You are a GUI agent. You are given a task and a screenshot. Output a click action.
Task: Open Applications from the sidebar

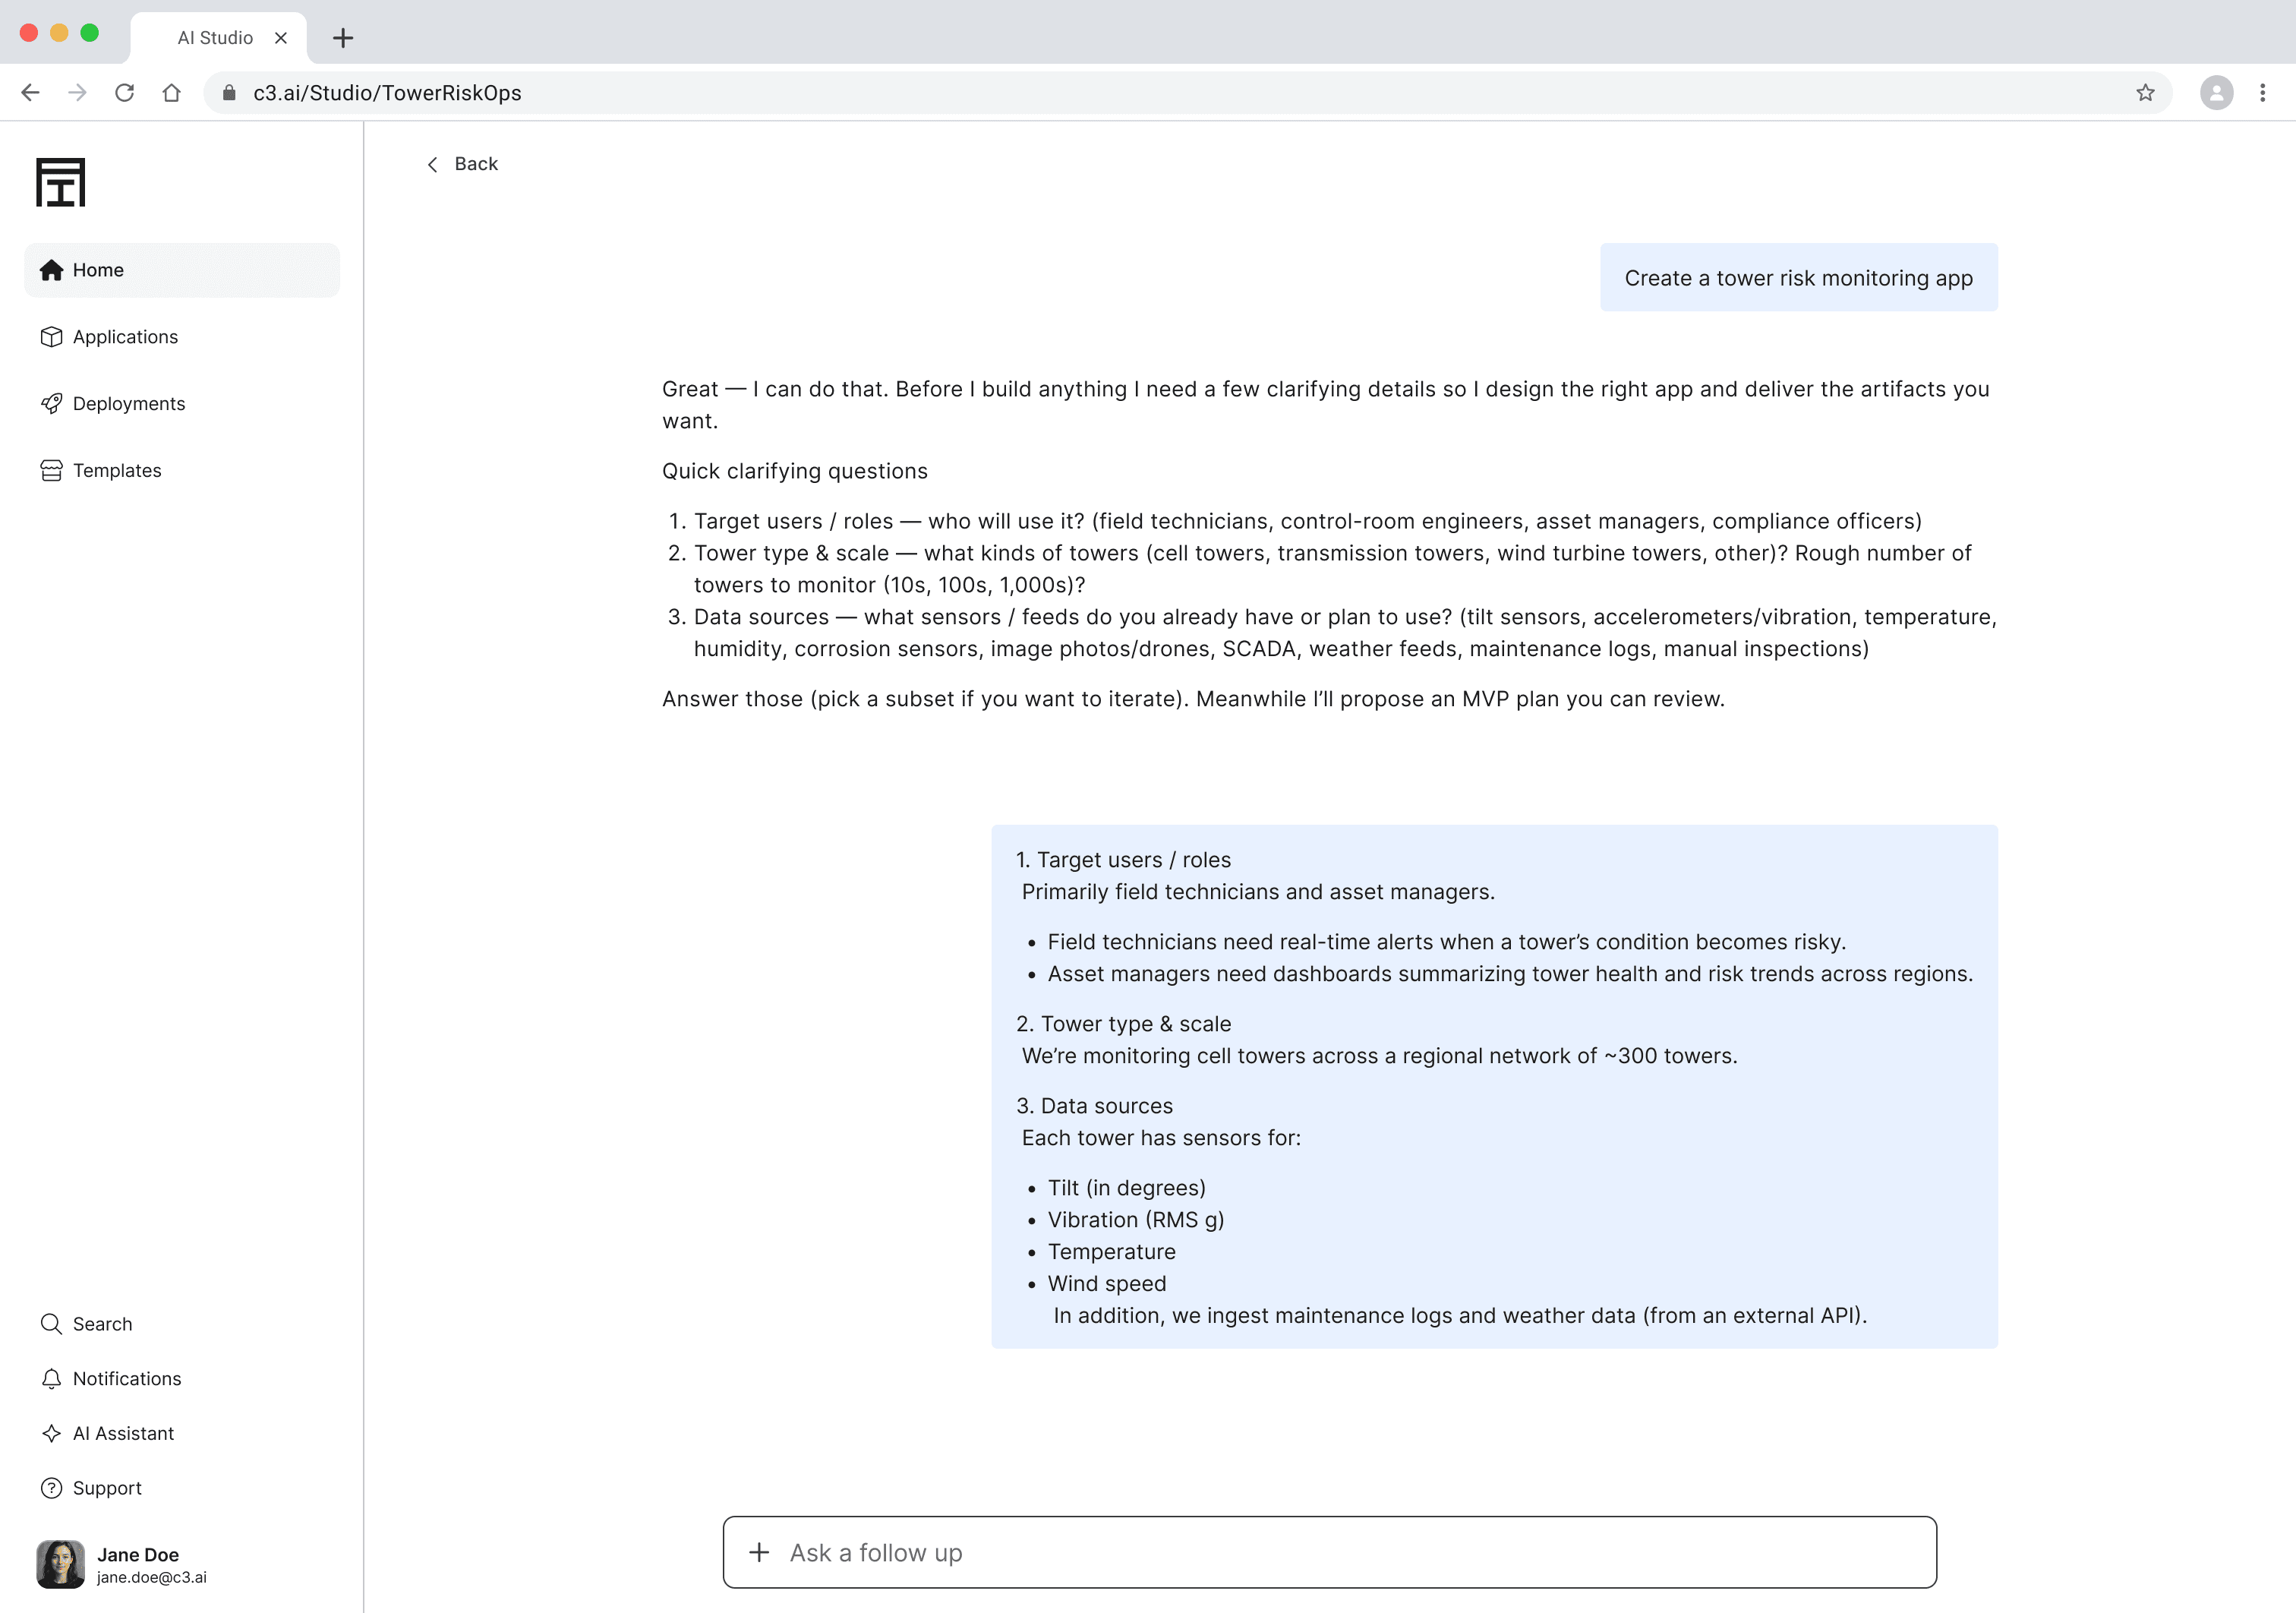coord(125,337)
